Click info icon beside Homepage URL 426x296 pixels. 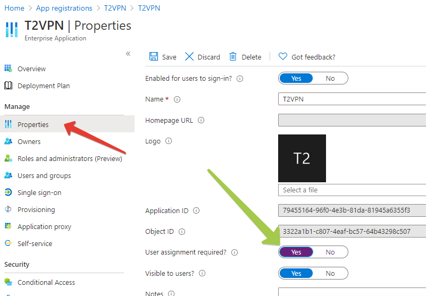(x=201, y=121)
